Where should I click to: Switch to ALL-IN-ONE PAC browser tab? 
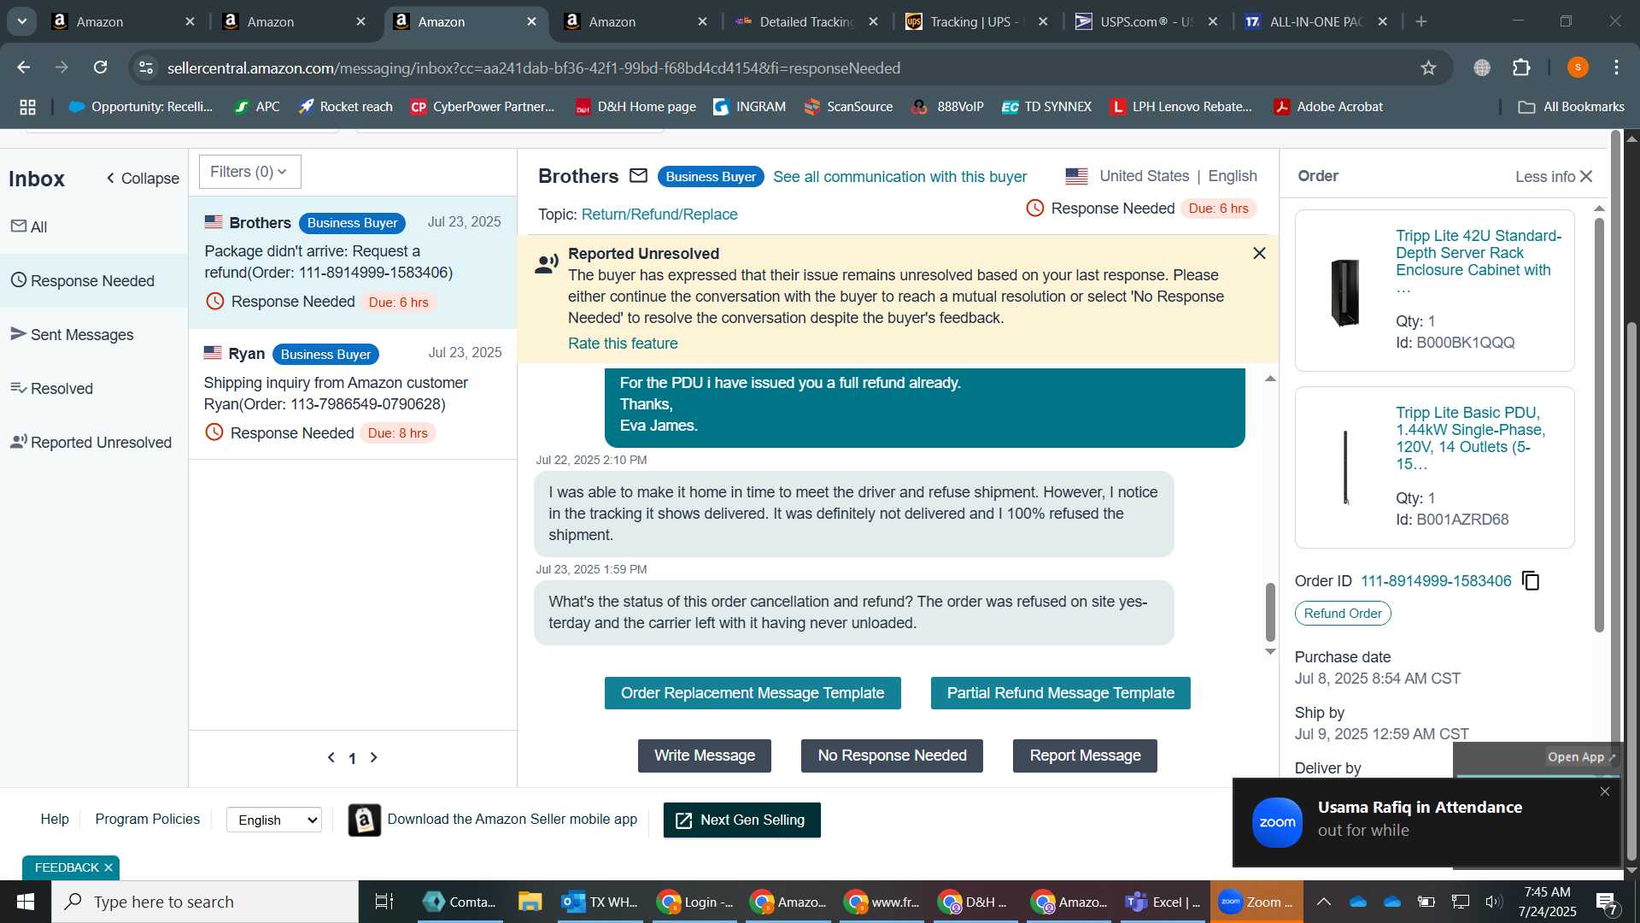click(1316, 21)
